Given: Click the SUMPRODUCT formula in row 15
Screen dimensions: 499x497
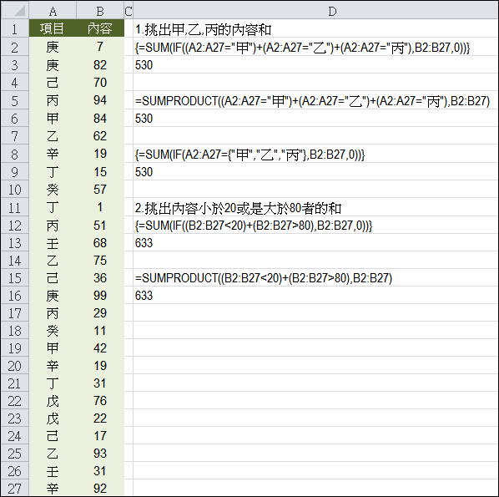Looking at the screenshot, I should click(264, 278).
